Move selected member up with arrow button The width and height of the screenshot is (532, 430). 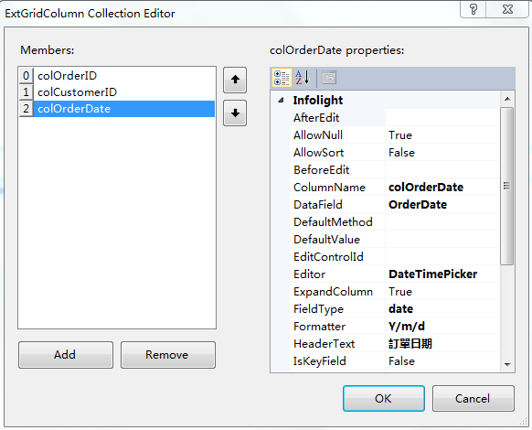(235, 81)
